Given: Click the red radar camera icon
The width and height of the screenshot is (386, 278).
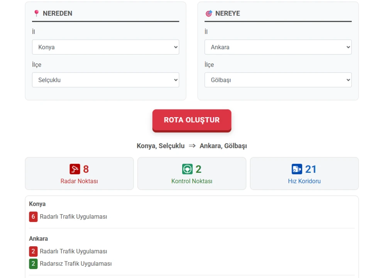Looking at the screenshot, I should point(74,169).
